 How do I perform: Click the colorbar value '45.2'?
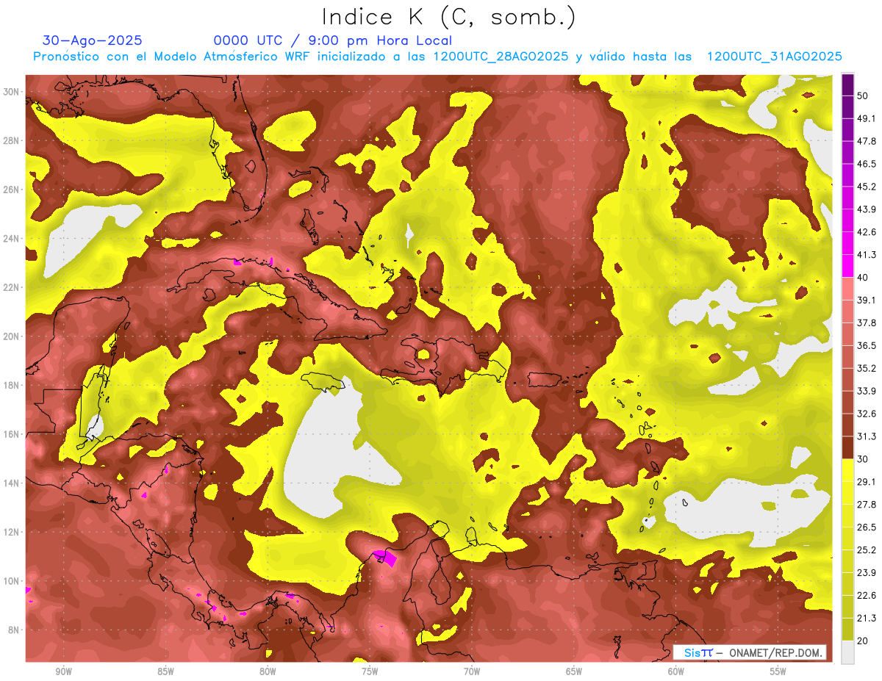[867, 187]
